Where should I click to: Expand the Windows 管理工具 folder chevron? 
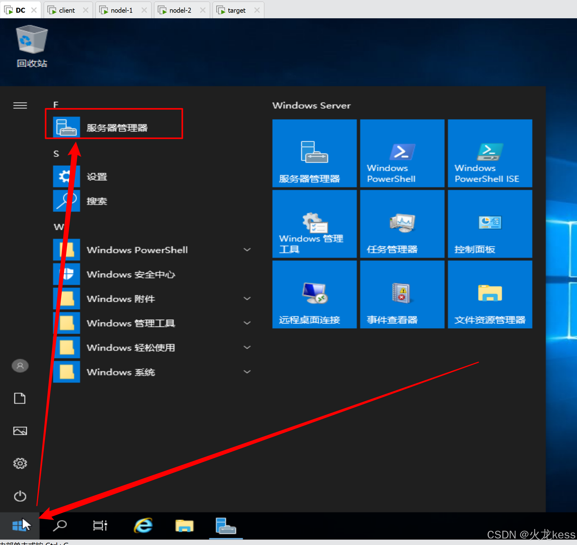coord(247,323)
